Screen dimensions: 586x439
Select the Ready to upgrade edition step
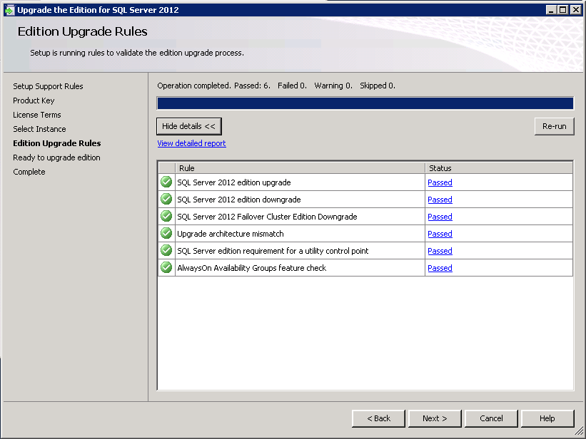click(56, 157)
